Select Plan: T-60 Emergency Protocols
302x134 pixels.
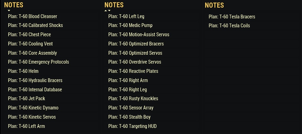(38, 62)
